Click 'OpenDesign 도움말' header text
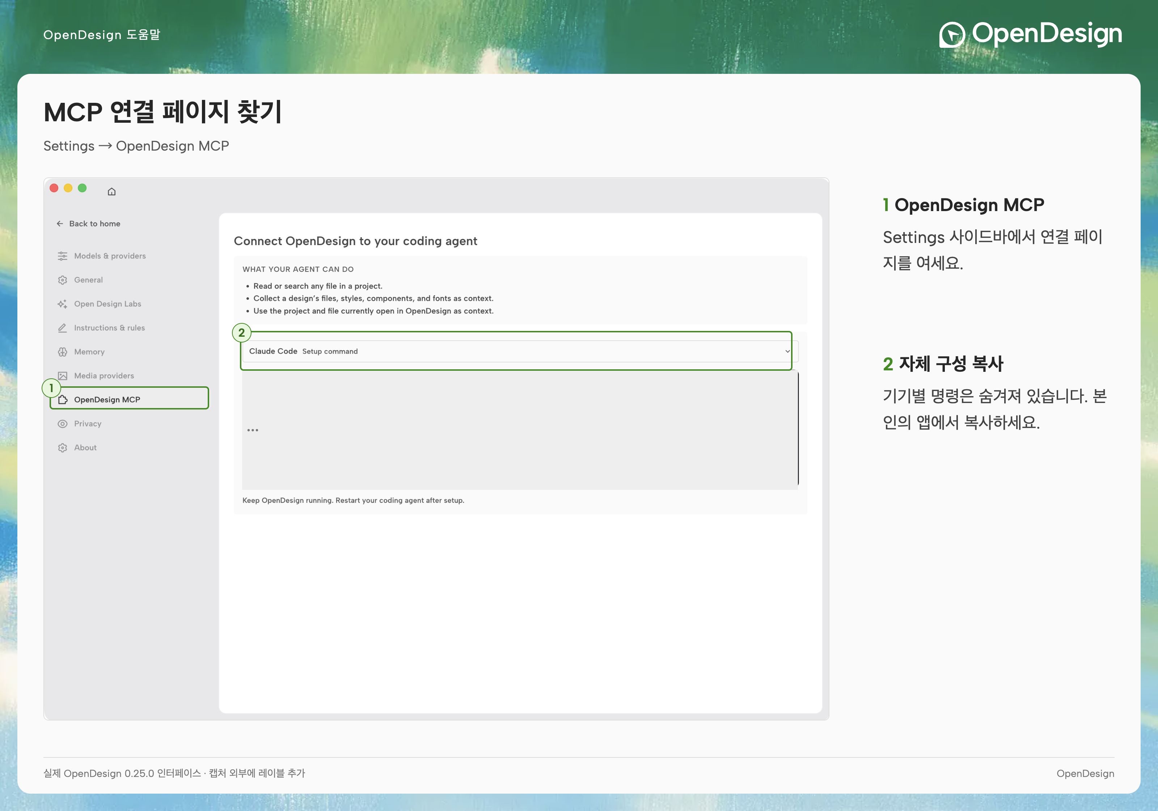 [x=102, y=35]
